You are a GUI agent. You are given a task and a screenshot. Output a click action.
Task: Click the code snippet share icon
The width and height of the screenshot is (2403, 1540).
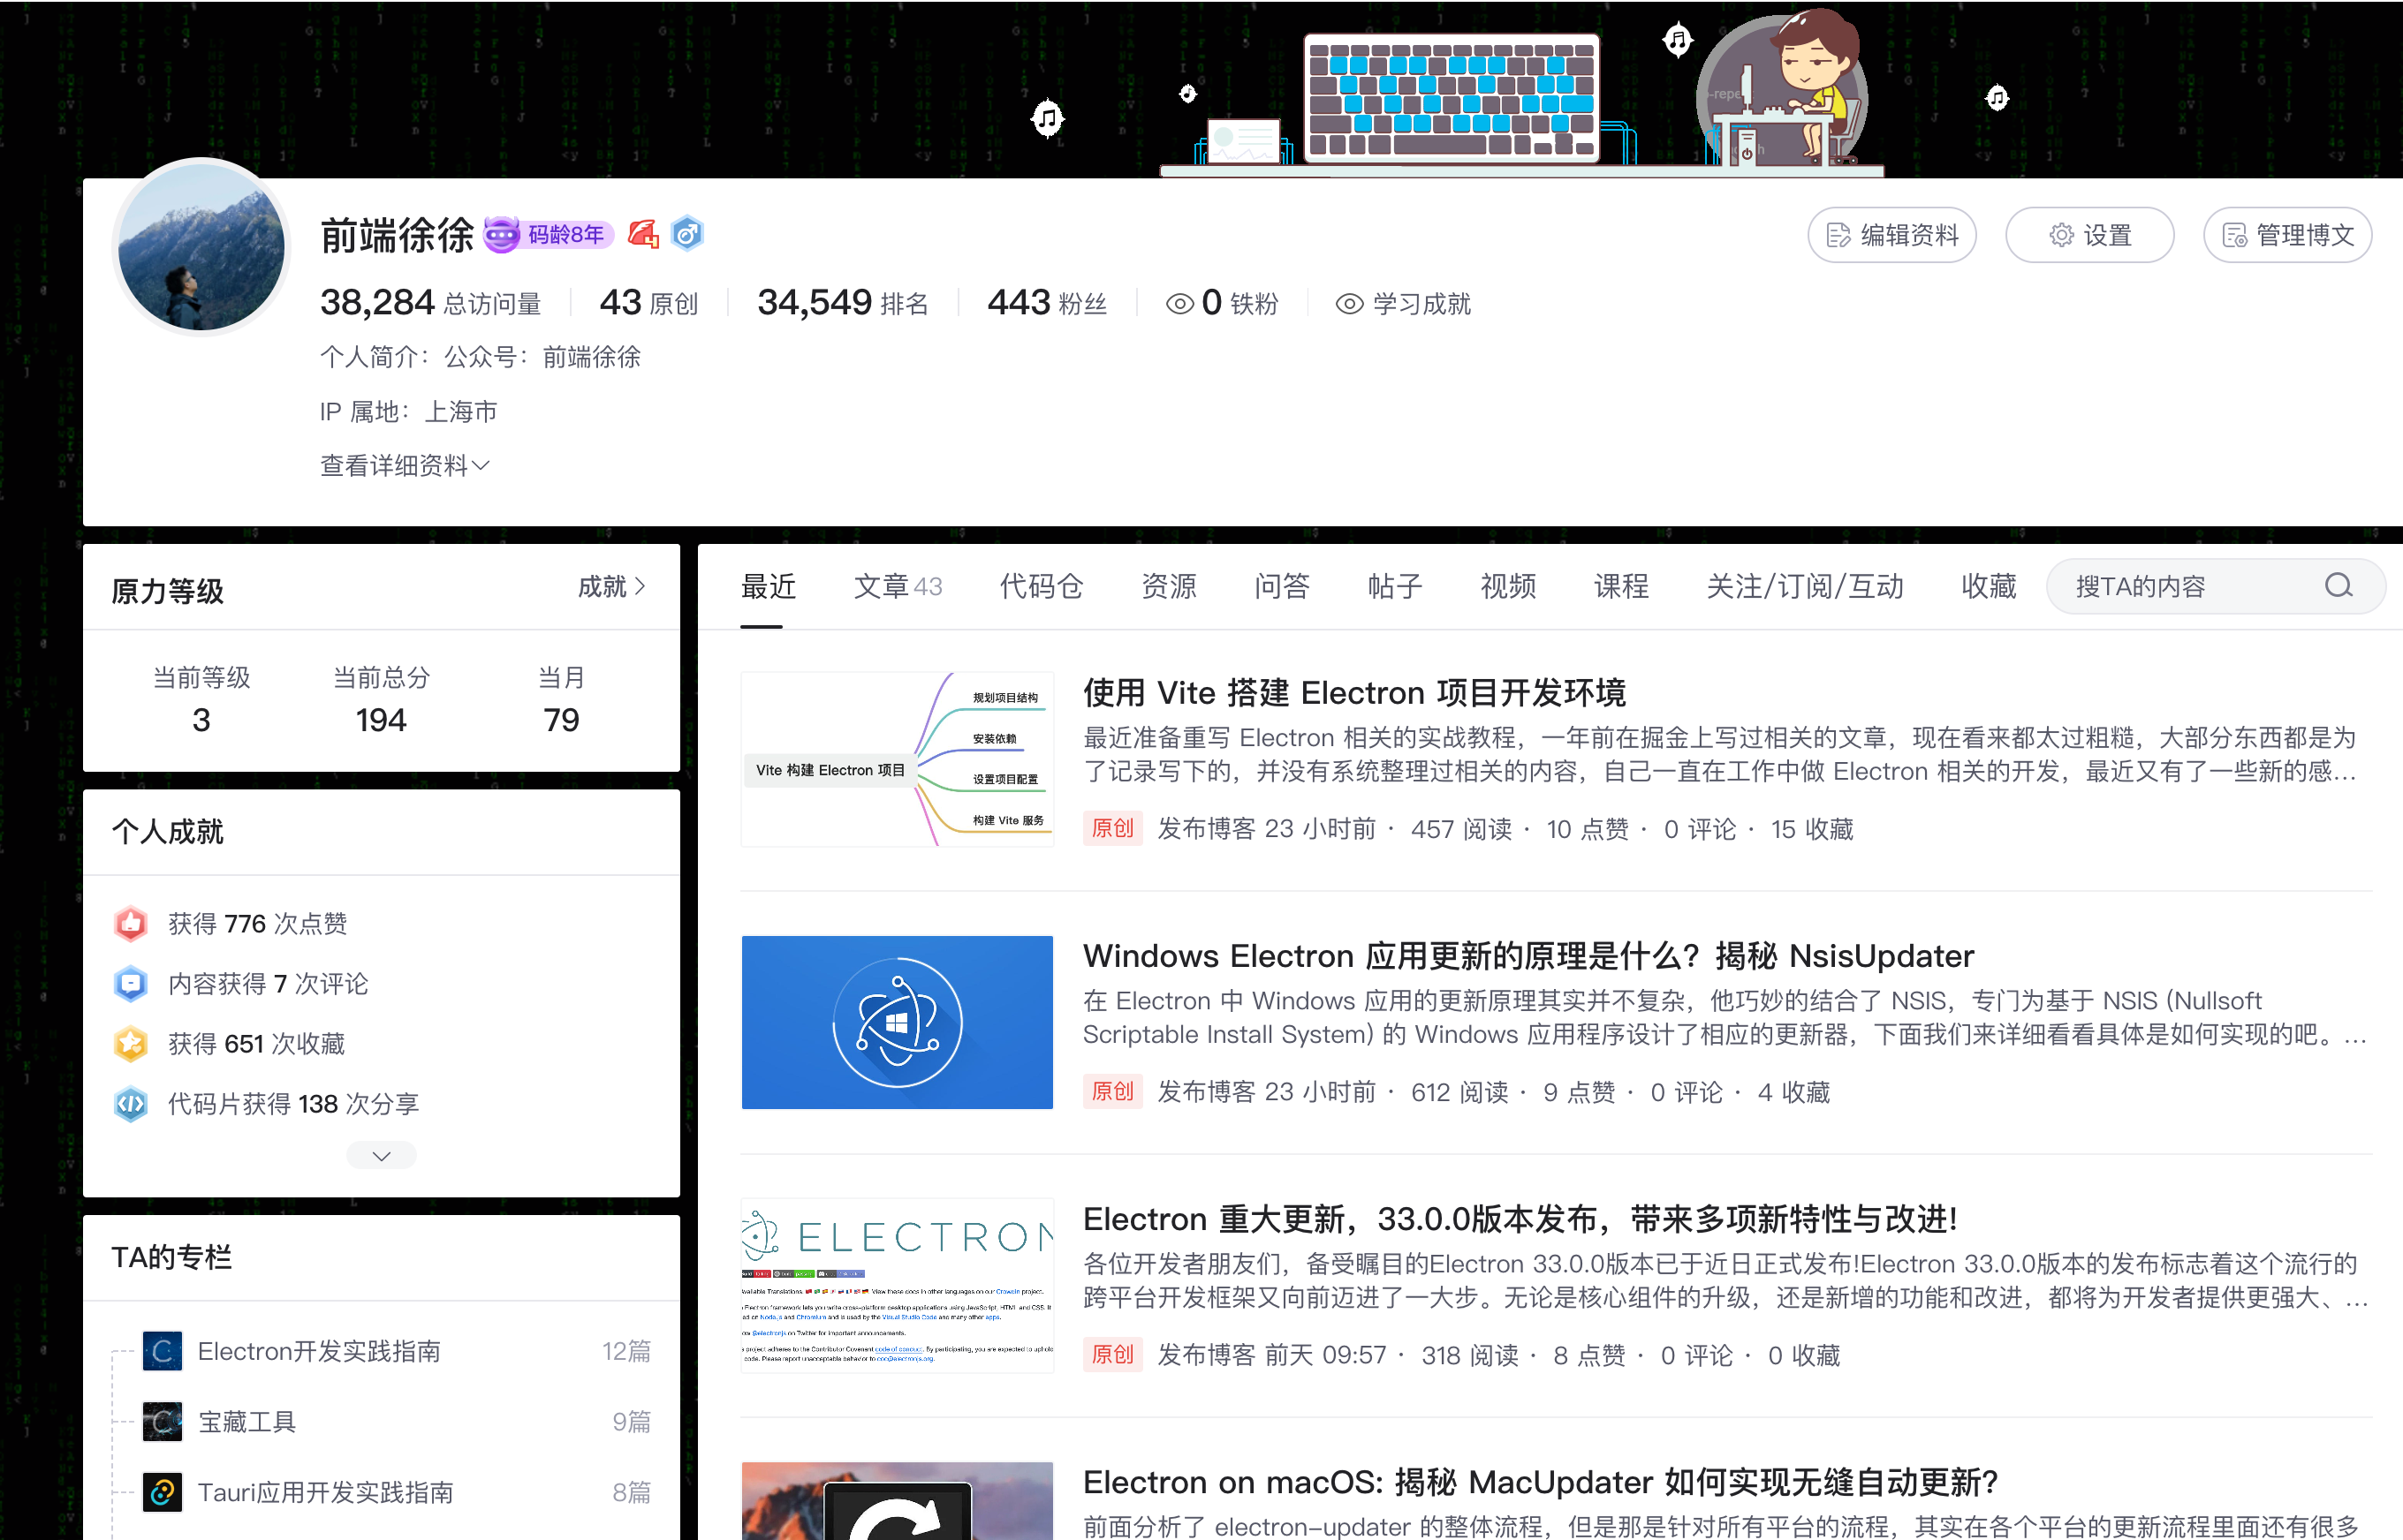click(131, 1104)
